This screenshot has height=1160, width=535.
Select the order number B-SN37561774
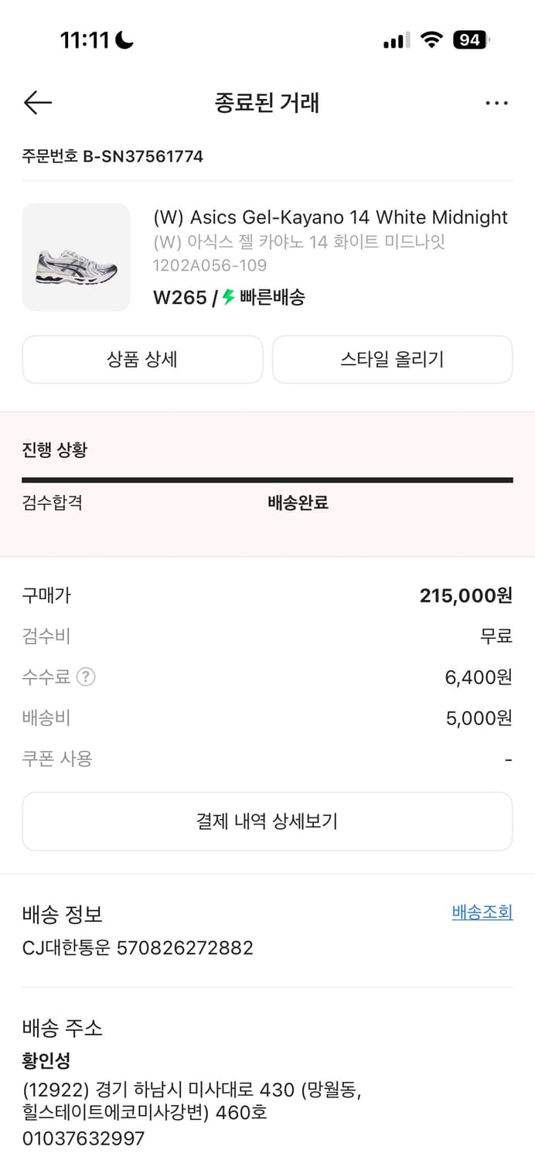point(112,155)
